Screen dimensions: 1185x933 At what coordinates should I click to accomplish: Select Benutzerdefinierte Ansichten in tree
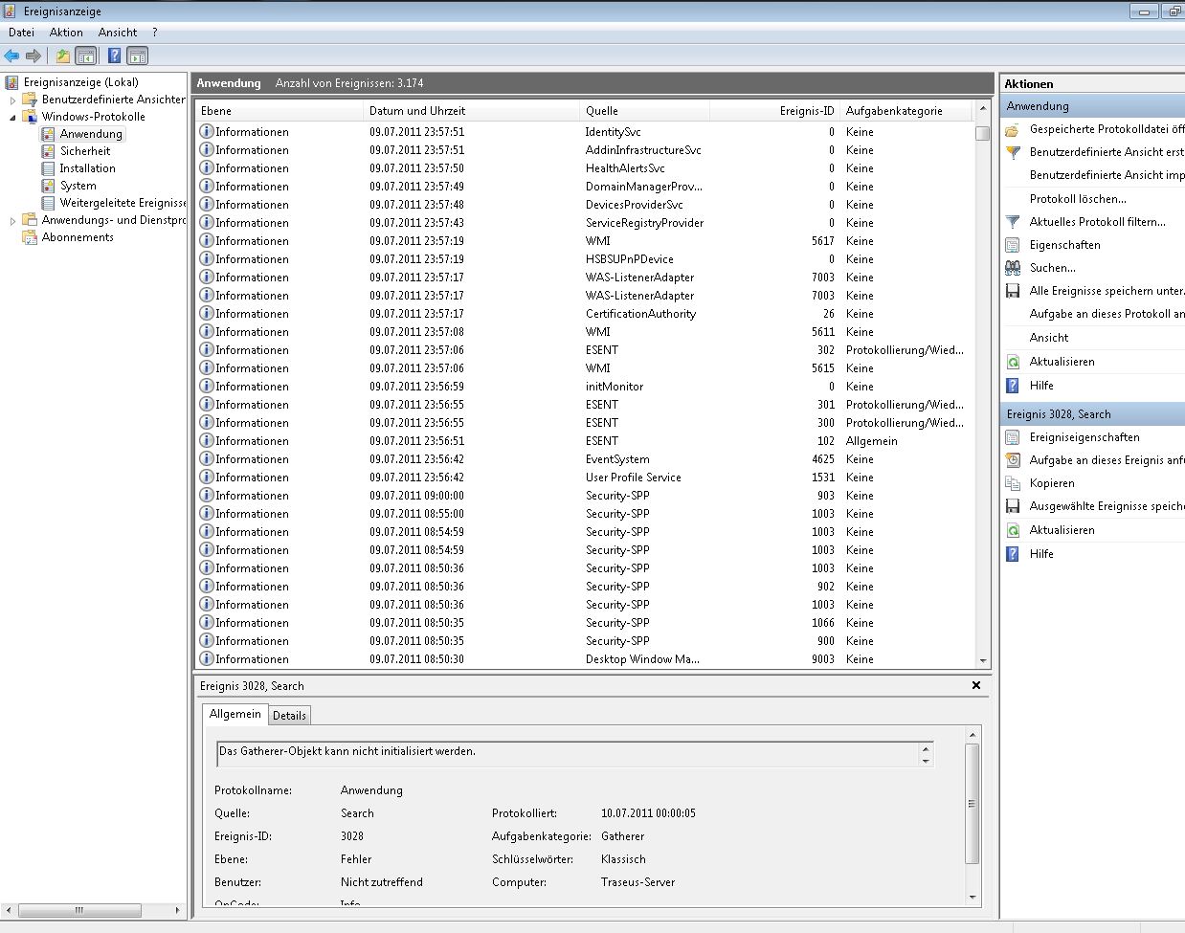click(x=113, y=100)
